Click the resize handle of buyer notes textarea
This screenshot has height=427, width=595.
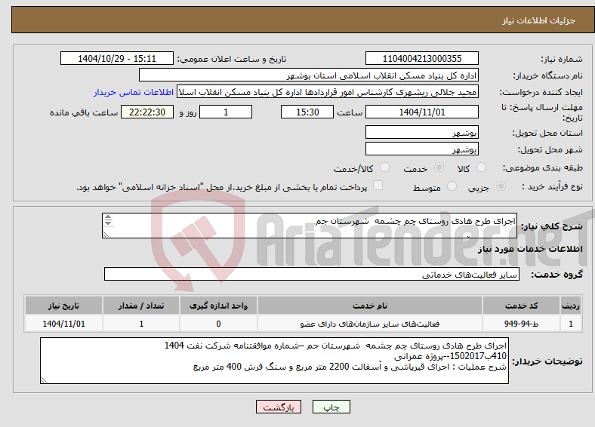(x=44, y=380)
